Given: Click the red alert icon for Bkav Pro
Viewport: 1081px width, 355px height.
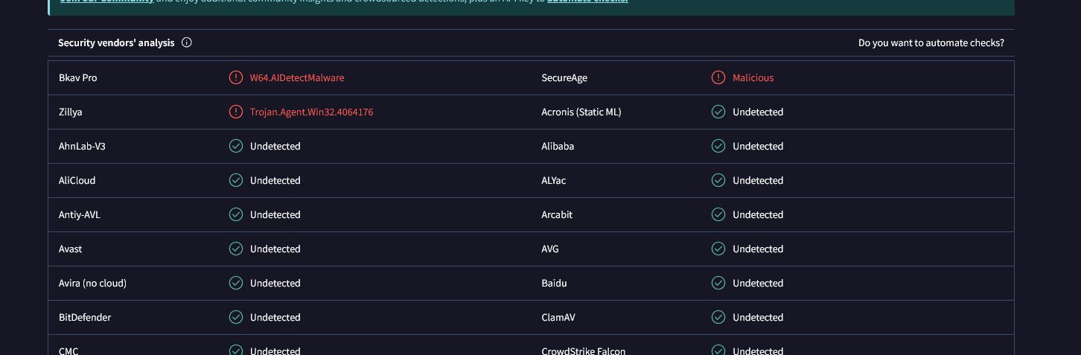Looking at the screenshot, I should [x=236, y=77].
